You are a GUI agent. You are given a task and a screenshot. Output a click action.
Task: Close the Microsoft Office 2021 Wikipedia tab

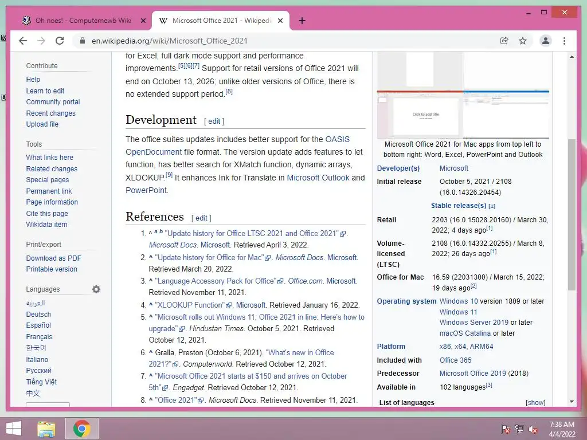280,21
